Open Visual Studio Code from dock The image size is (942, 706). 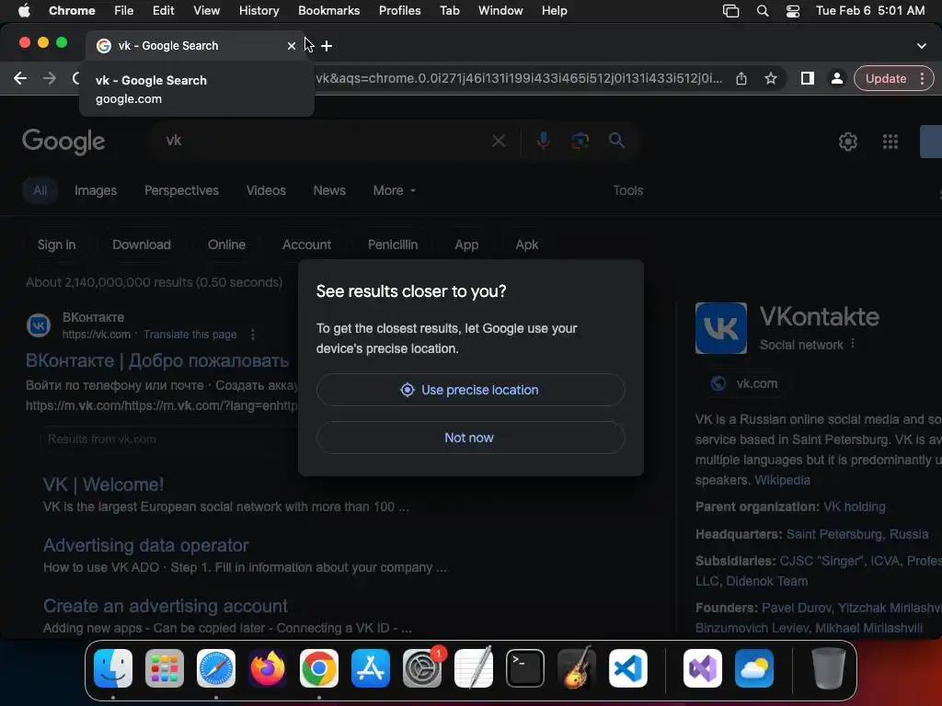(x=627, y=668)
